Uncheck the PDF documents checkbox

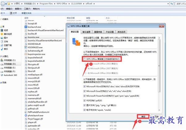pos(84,101)
